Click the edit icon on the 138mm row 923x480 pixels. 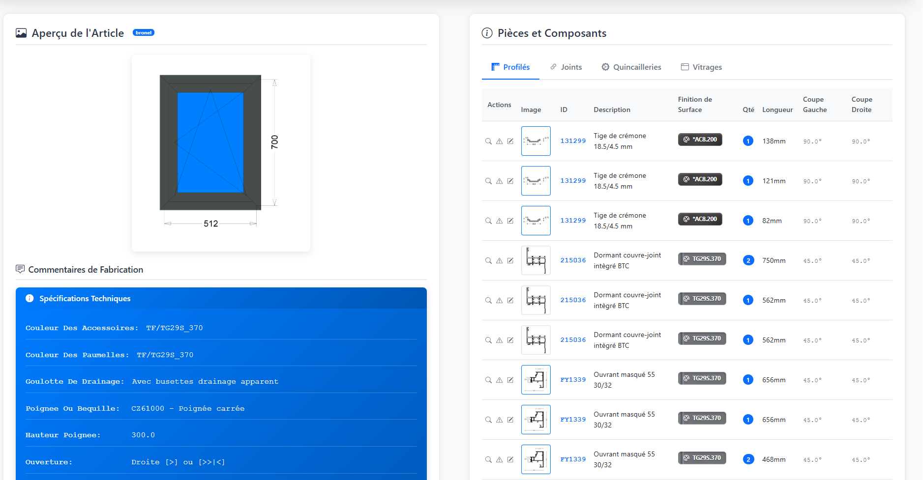510,141
